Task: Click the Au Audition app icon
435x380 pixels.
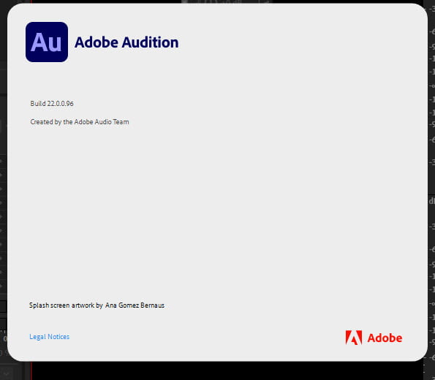Action: (47, 42)
